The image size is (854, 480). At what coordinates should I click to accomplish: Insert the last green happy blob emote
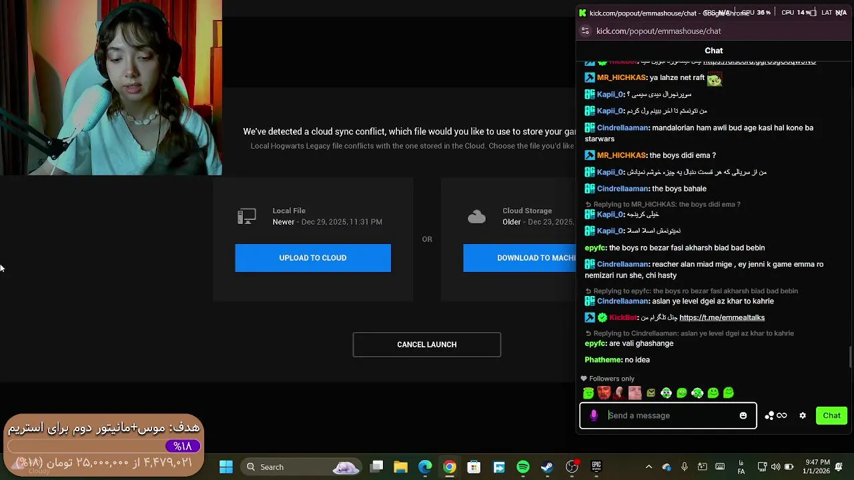coord(729,393)
